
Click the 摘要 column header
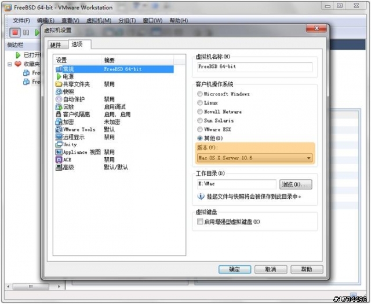tap(138, 60)
